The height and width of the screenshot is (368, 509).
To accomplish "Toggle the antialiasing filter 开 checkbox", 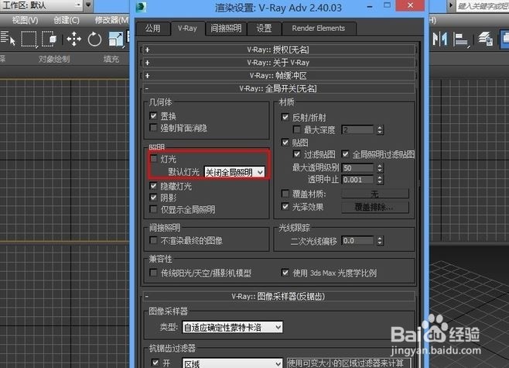I will [x=155, y=362].
